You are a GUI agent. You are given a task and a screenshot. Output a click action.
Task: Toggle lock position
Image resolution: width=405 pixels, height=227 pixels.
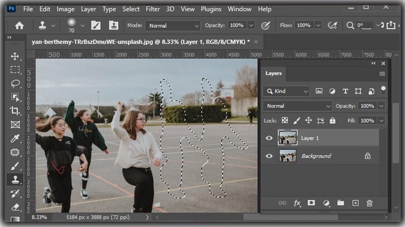(308, 121)
